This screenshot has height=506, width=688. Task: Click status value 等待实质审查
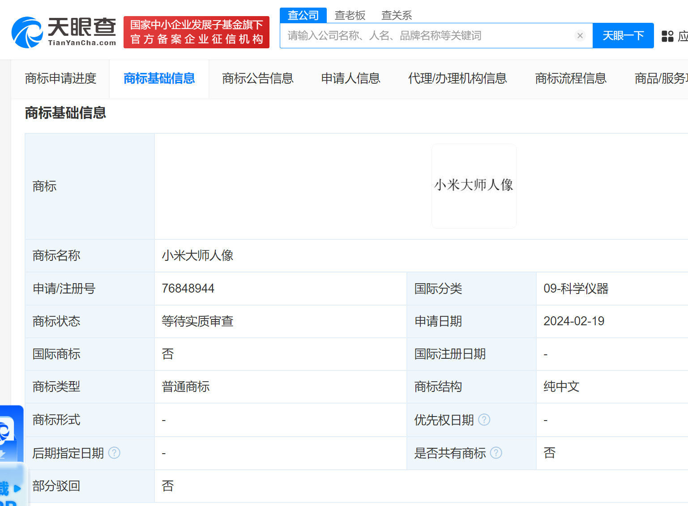click(198, 321)
